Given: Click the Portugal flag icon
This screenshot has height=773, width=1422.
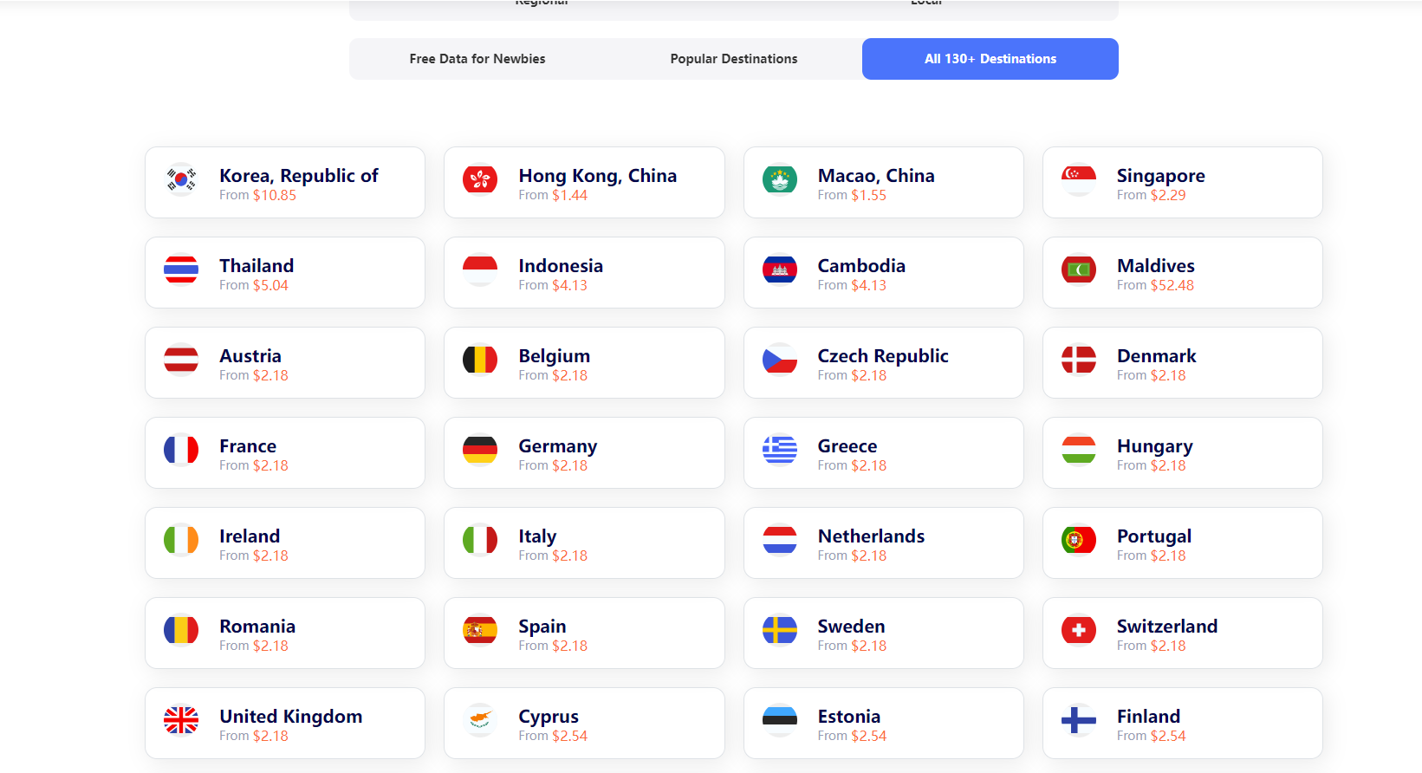Looking at the screenshot, I should [1079, 541].
